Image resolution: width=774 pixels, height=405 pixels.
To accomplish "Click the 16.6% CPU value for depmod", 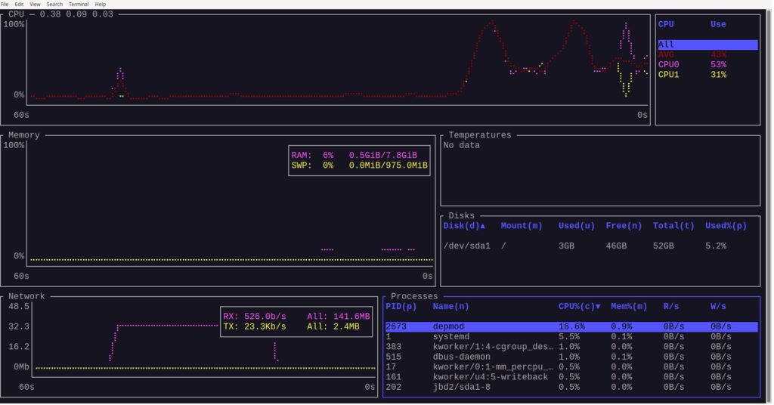I will (571, 327).
